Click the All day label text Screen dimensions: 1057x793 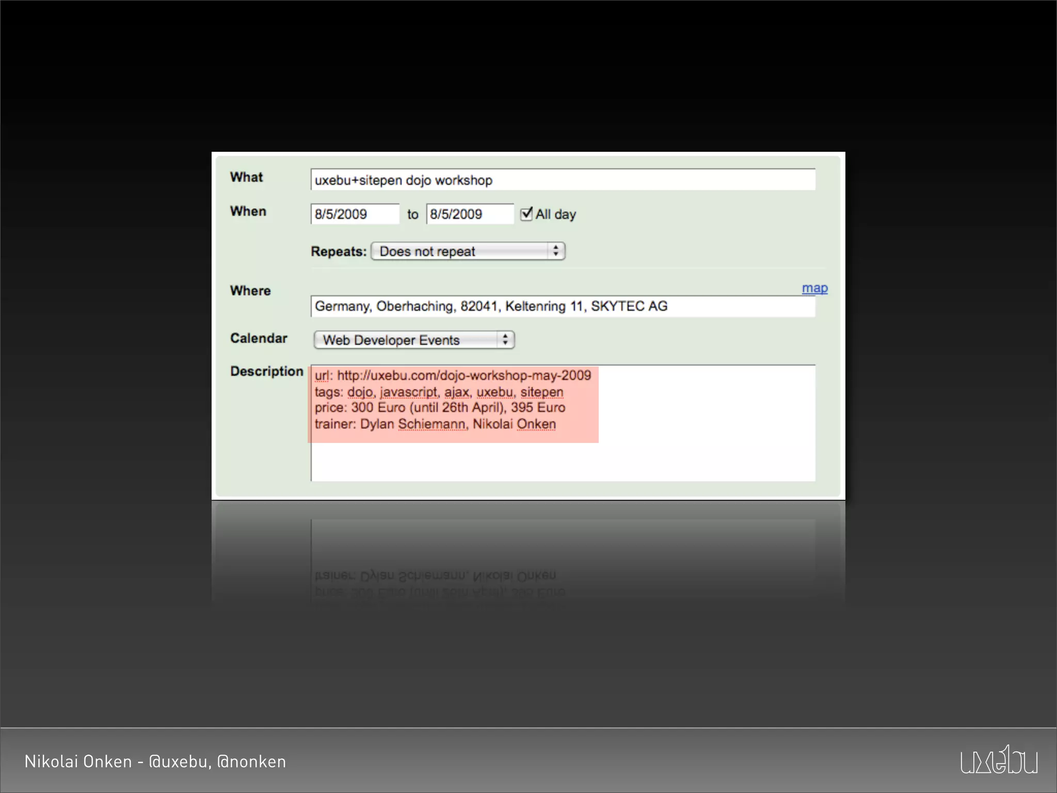pos(556,214)
